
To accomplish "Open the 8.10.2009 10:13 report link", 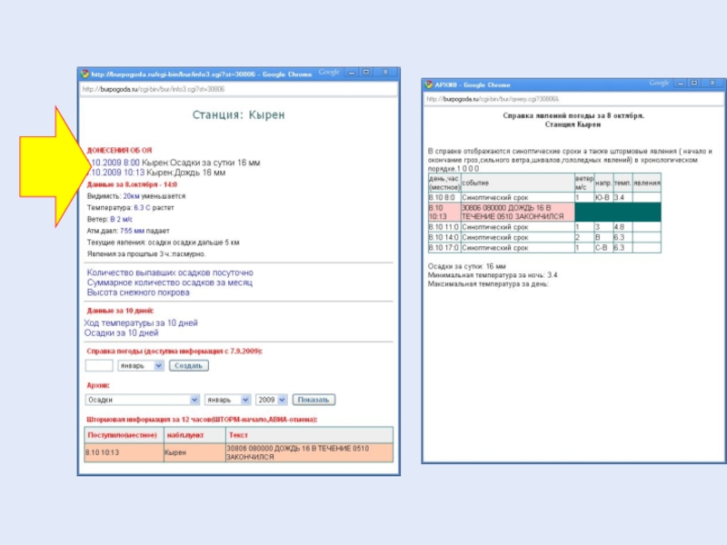I will coord(116,173).
